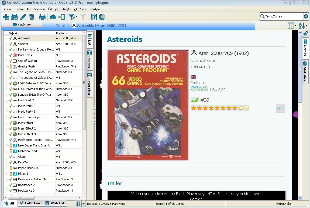
Task: Open the A-Z sort order dropdown
Action: [306, 26]
